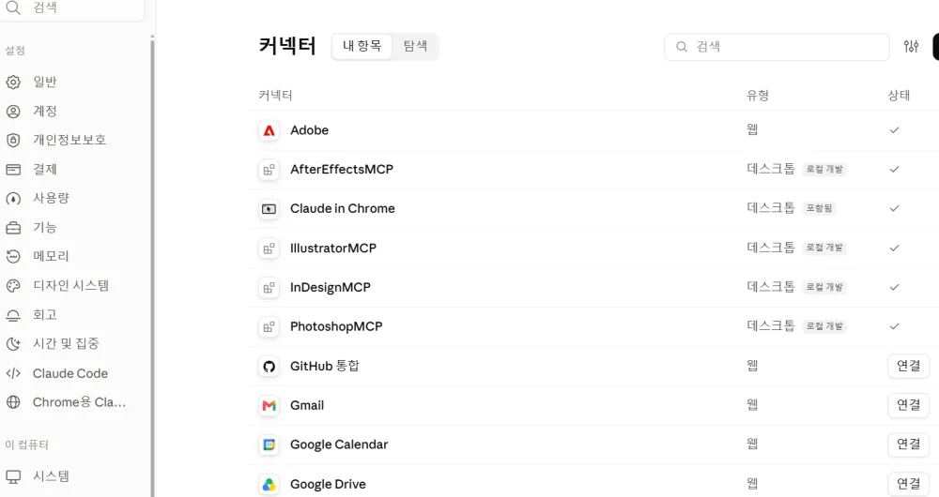Image resolution: width=939 pixels, height=497 pixels.
Task: Focus the connector 검색 search field
Action: point(777,47)
